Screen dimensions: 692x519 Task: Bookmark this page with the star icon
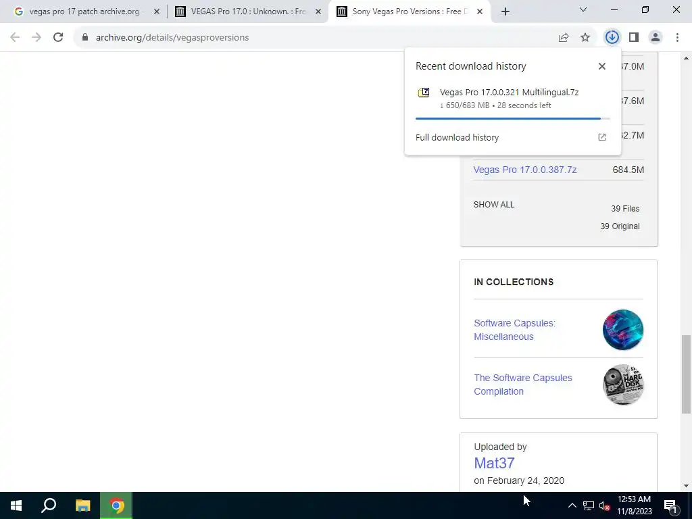[x=585, y=38]
